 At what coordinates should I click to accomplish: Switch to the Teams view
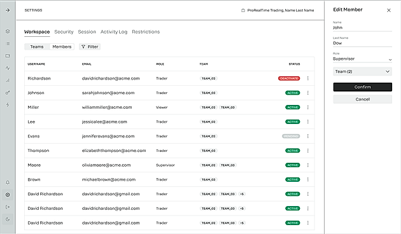pyautogui.click(x=37, y=47)
